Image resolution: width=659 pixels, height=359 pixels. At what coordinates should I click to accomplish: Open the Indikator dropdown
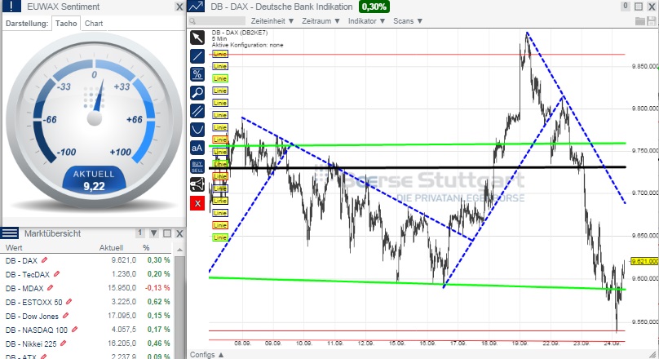click(x=366, y=21)
